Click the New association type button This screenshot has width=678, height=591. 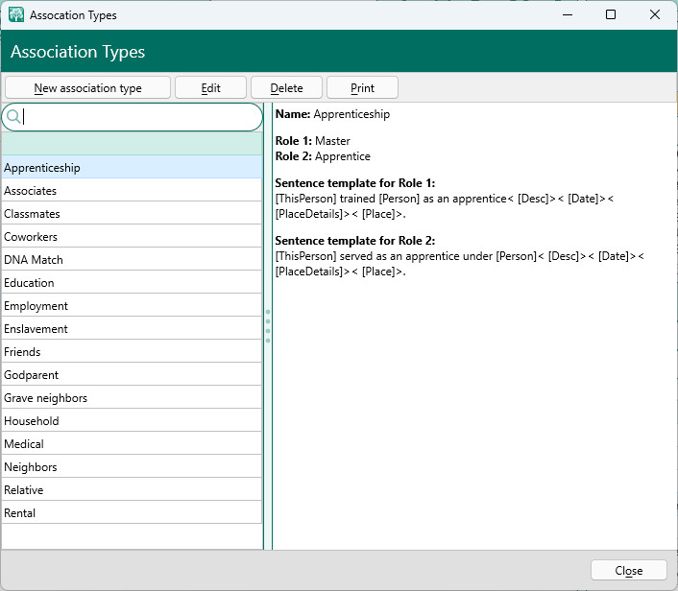click(87, 88)
